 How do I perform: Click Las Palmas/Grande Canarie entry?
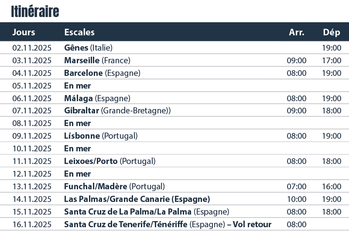(x=137, y=199)
